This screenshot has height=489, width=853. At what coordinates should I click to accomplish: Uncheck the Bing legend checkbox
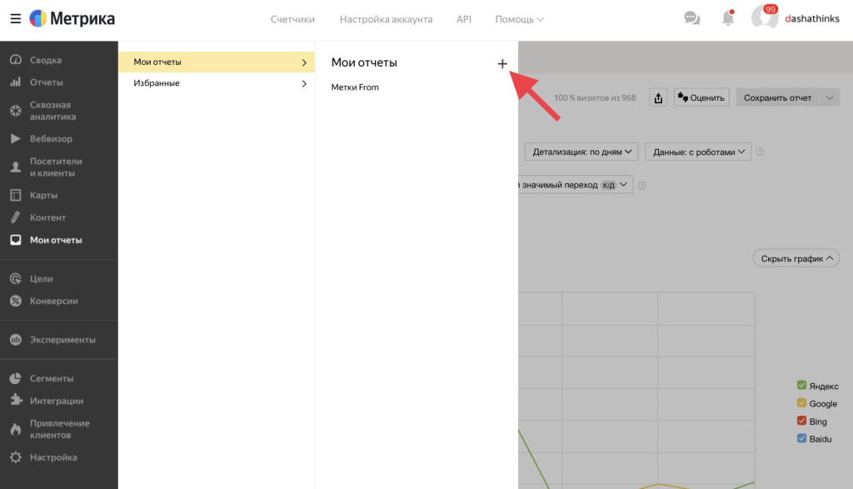coord(801,422)
